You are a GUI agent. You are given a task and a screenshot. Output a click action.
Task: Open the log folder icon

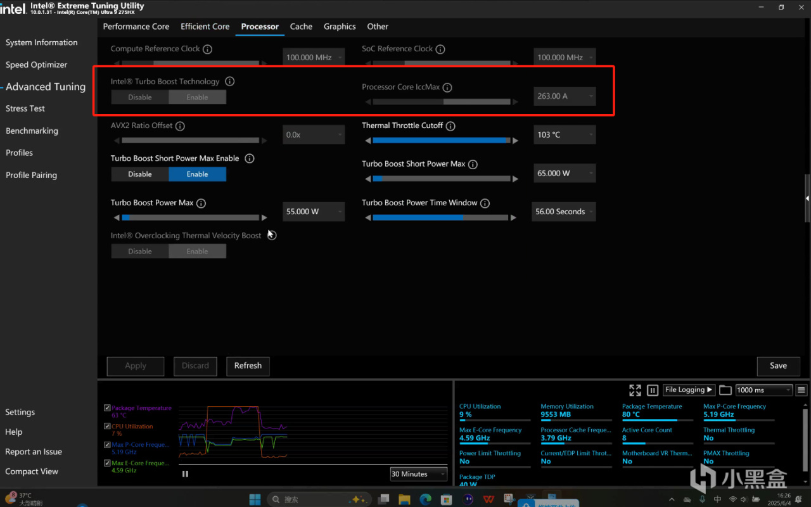point(725,390)
